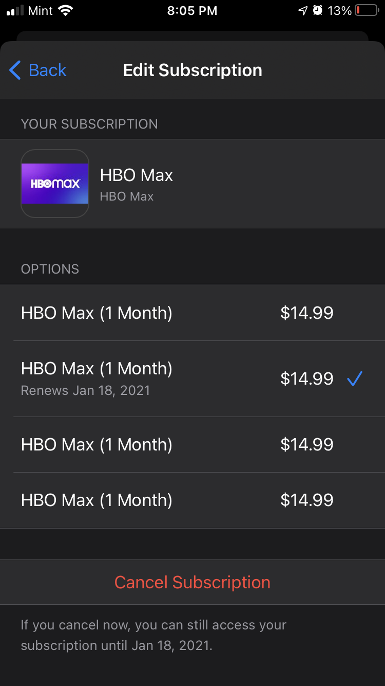Tap the cellular signal bars icon
Viewport: 385px width, 686px height.
pos(15,11)
